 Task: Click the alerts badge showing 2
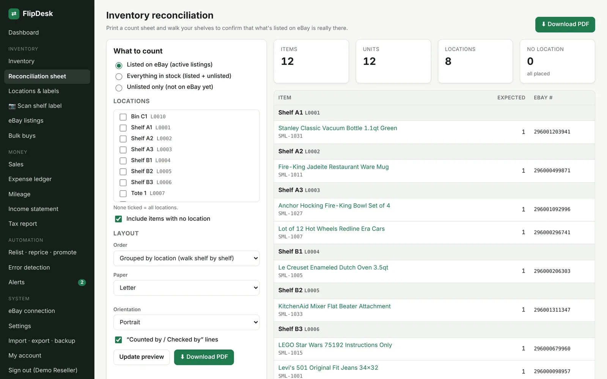(x=82, y=282)
